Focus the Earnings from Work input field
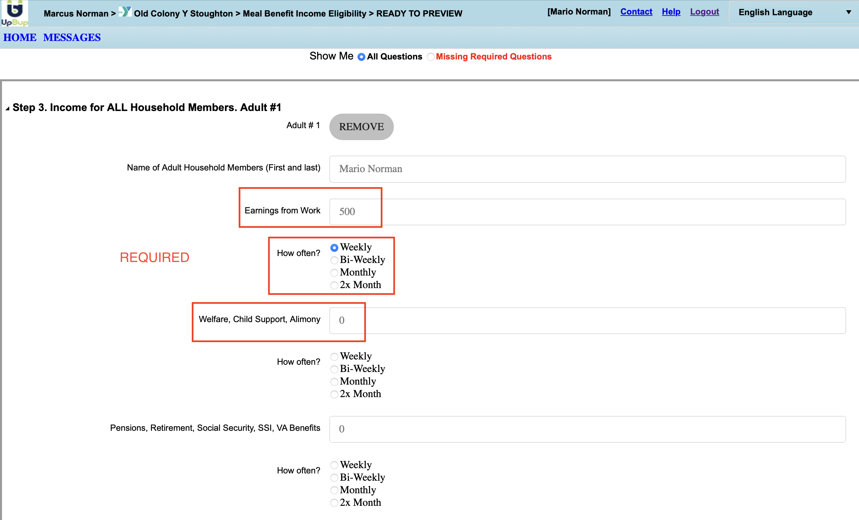The height and width of the screenshot is (520, 859). tap(587, 212)
